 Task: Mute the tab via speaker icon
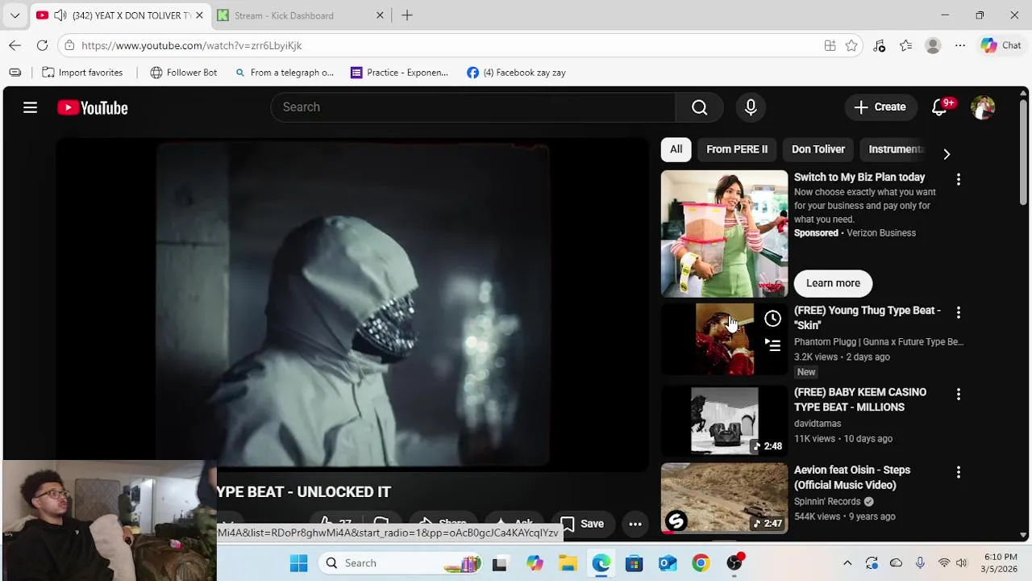click(x=60, y=15)
